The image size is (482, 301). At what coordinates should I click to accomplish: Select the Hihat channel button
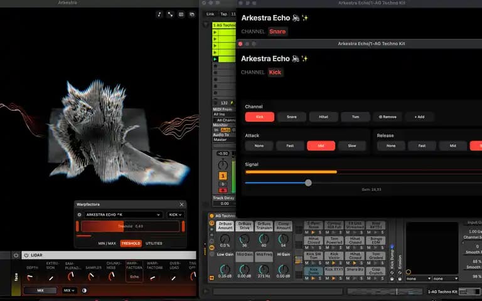click(x=324, y=117)
